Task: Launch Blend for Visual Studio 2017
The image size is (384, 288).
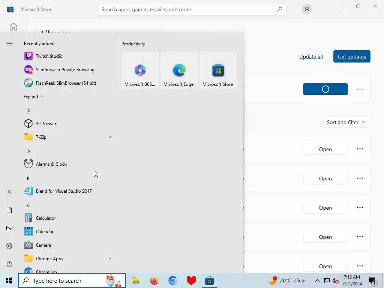Action: pyautogui.click(x=68, y=191)
